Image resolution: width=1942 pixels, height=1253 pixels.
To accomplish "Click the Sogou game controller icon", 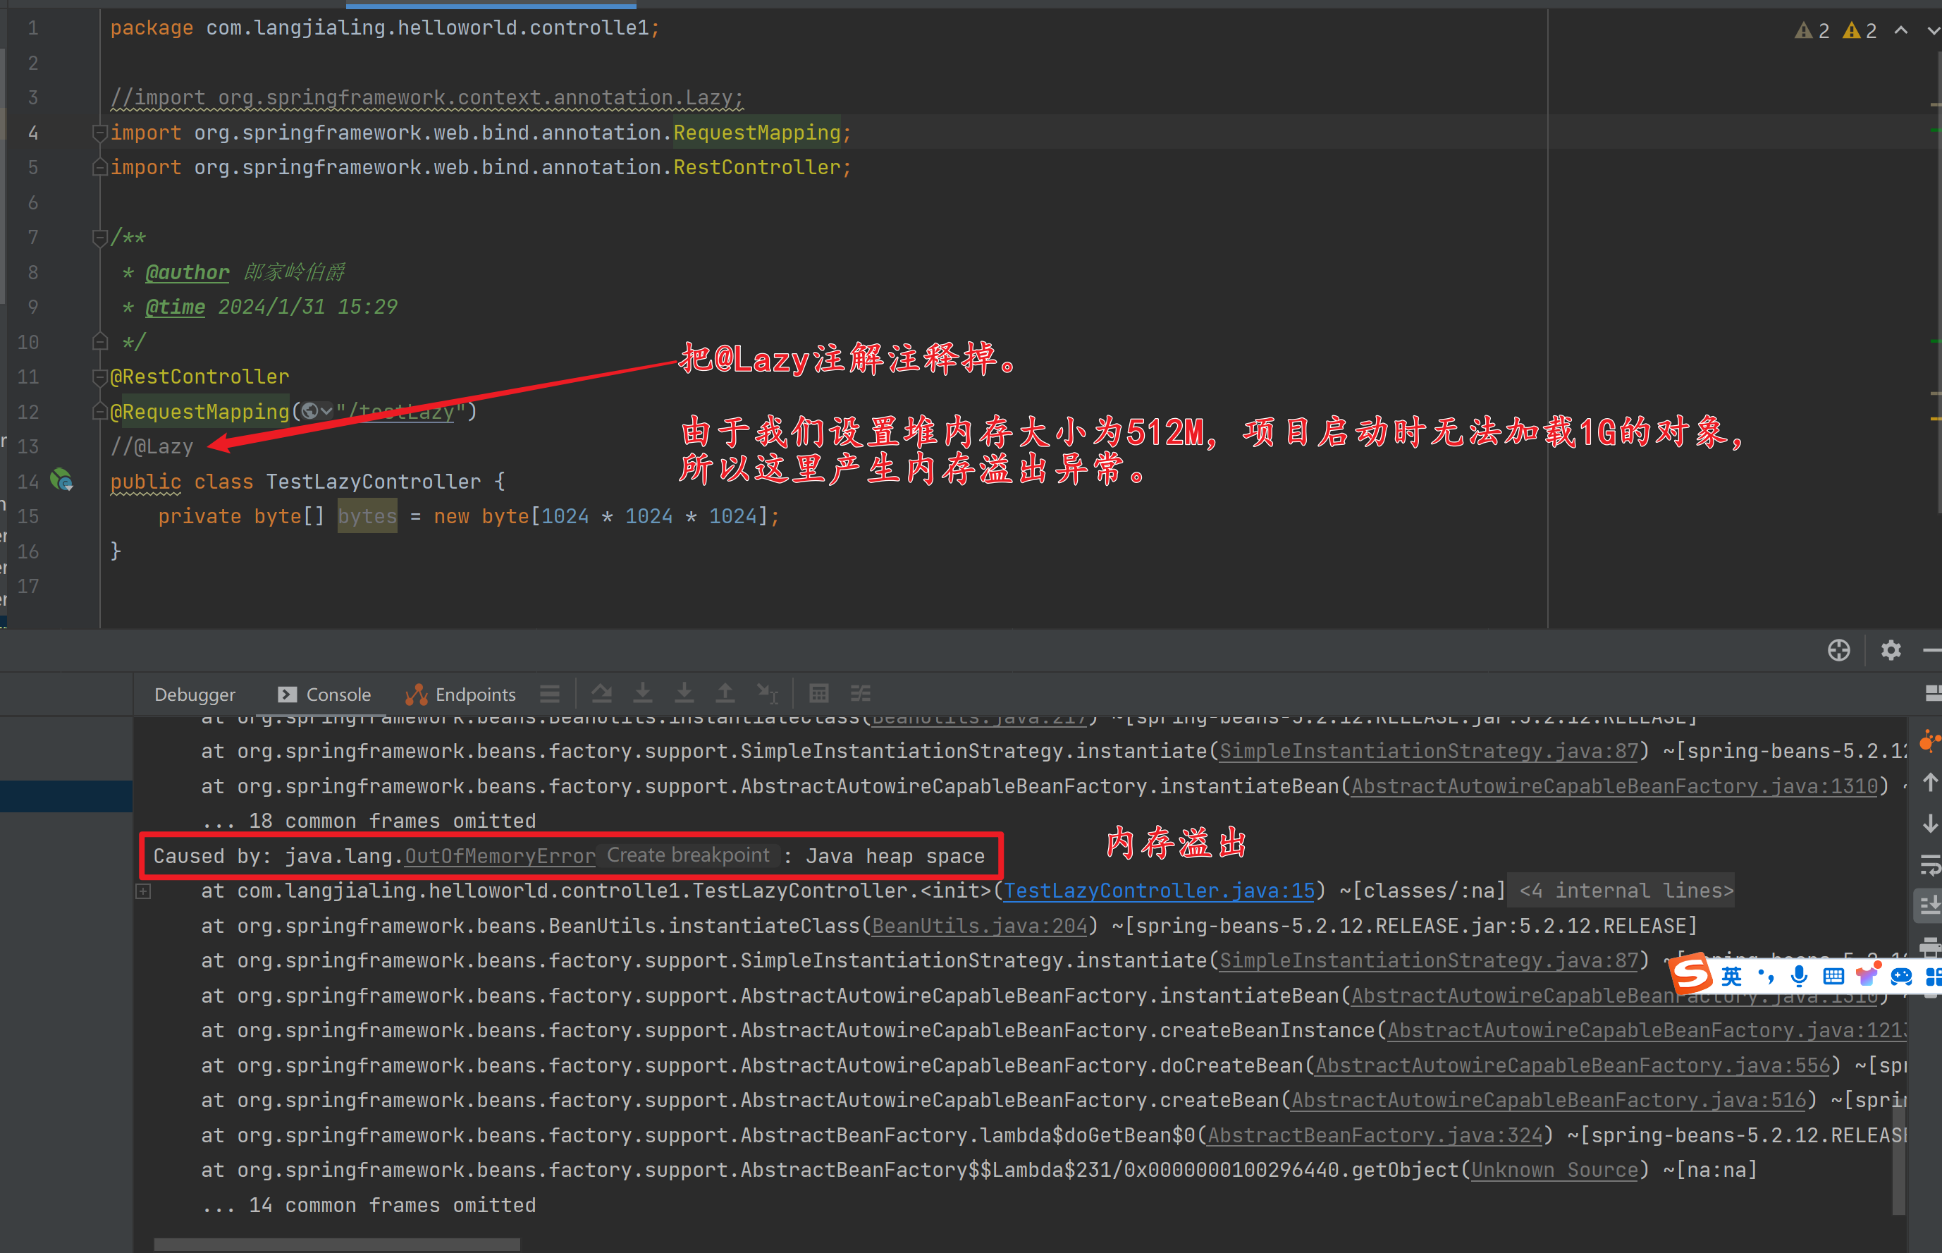I will pos(1901,976).
